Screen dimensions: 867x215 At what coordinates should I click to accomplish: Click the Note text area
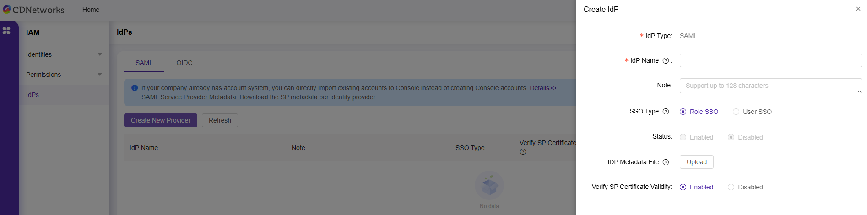point(770,86)
